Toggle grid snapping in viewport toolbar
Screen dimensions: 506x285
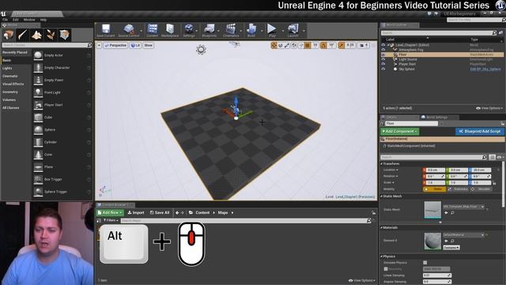[x=308, y=46]
